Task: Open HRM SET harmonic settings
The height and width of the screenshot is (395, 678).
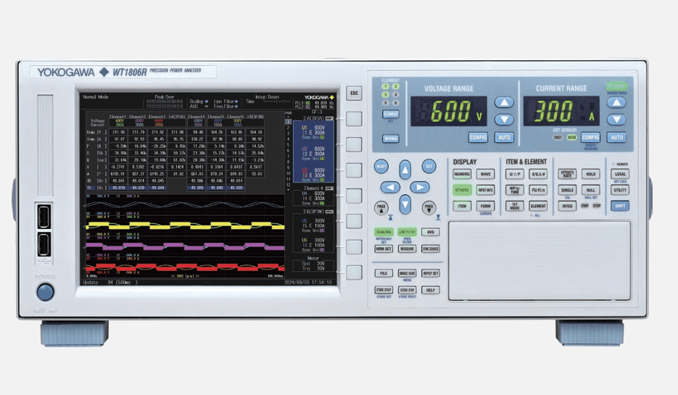Action: [384, 249]
